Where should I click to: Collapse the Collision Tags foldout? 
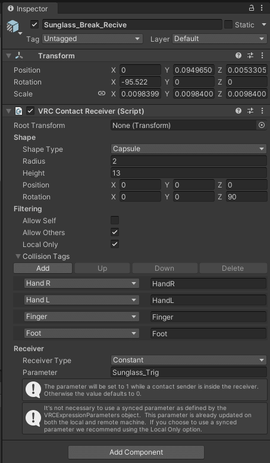(18, 256)
